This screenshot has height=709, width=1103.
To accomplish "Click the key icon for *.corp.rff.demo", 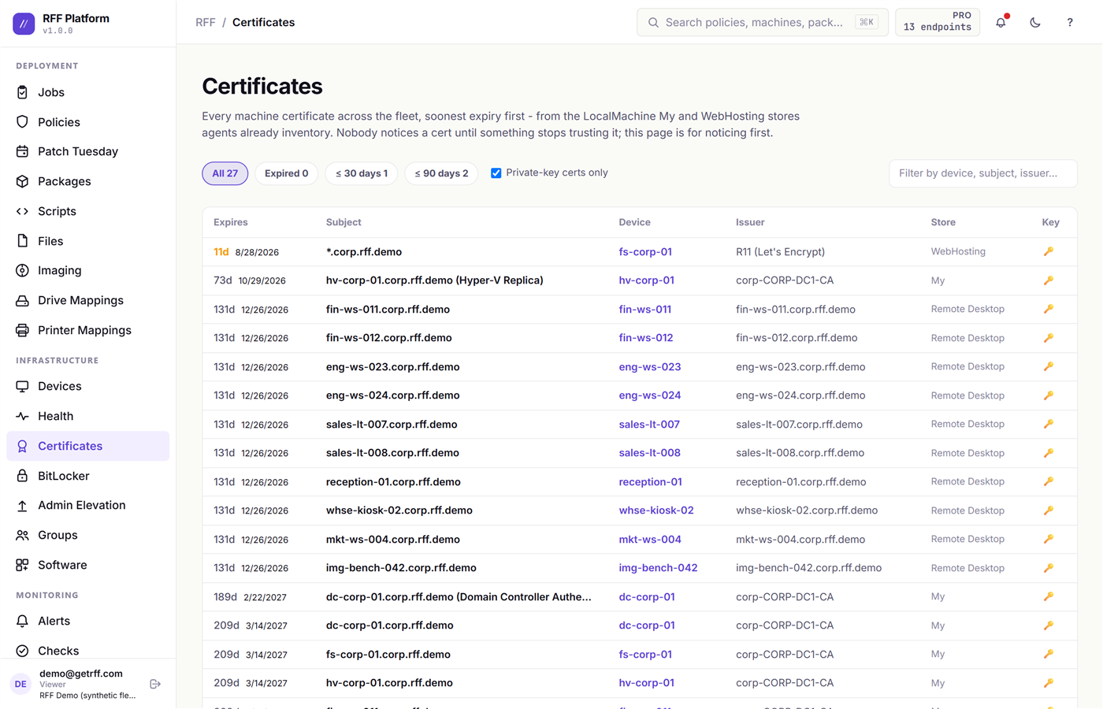I will point(1049,251).
